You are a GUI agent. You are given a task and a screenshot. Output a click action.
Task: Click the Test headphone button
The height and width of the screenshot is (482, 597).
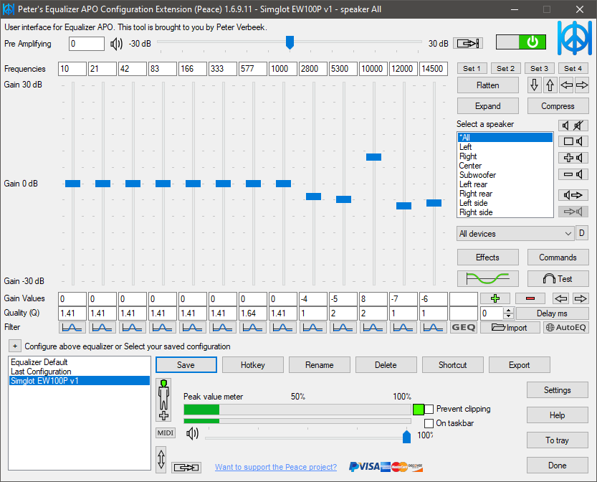(x=558, y=278)
